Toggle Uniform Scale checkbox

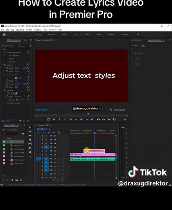pyautogui.click(x=16, y=78)
